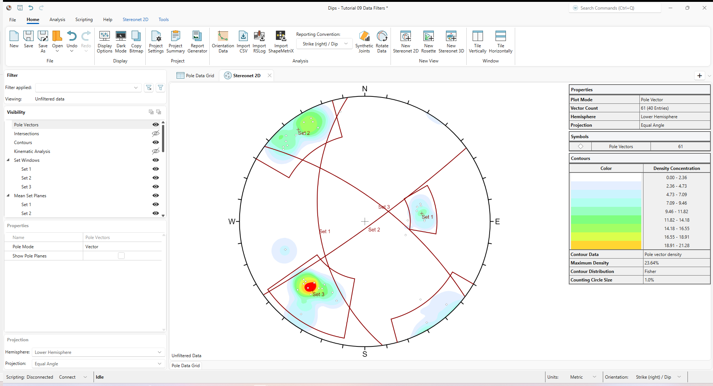713x386 pixels.
Task: Check the Show Pole Planes checkbox
Action: [x=121, y=255]
